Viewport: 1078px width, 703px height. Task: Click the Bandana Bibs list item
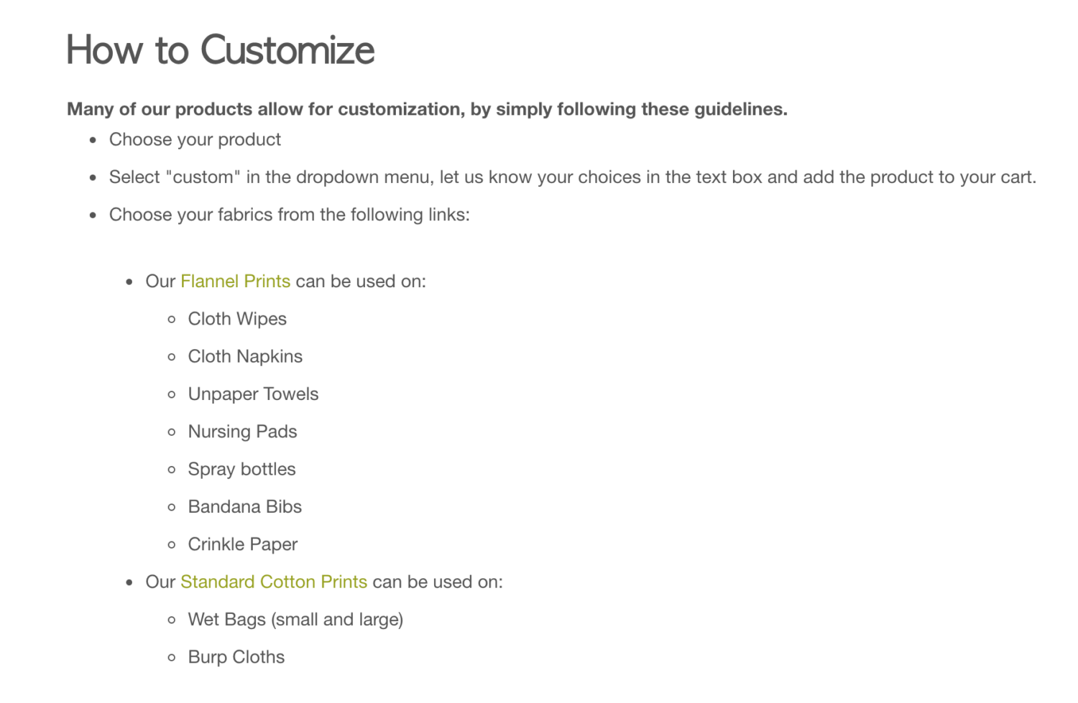click(x=244, y=507)
